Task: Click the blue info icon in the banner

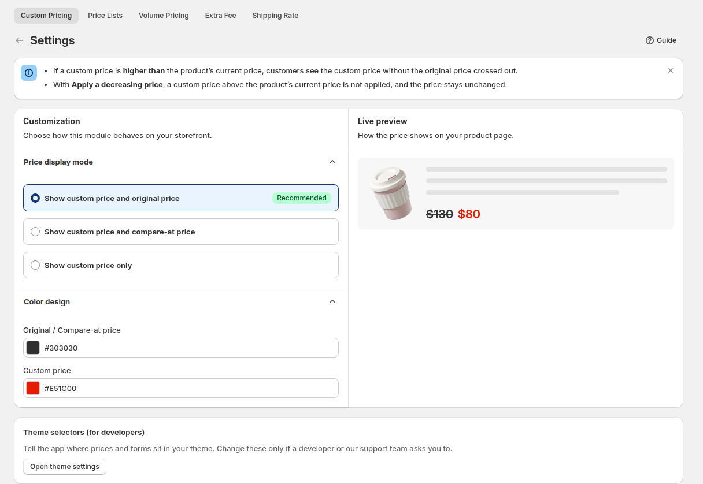Action: 29,73
